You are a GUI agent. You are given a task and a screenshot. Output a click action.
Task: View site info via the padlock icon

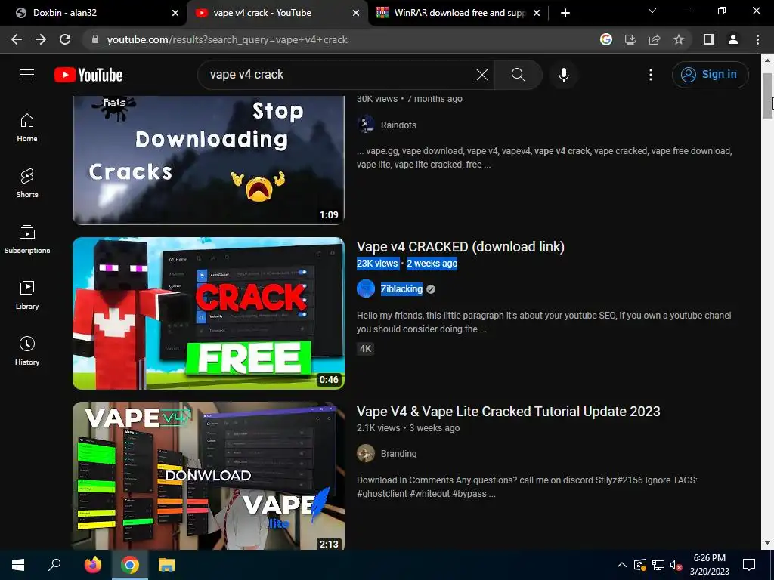point(95,39)
